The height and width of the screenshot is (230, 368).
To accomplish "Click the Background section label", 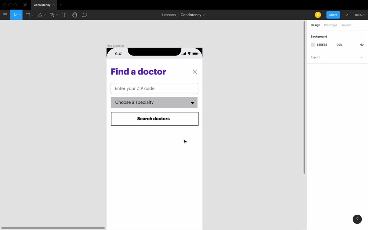I will tap(319, 37).
